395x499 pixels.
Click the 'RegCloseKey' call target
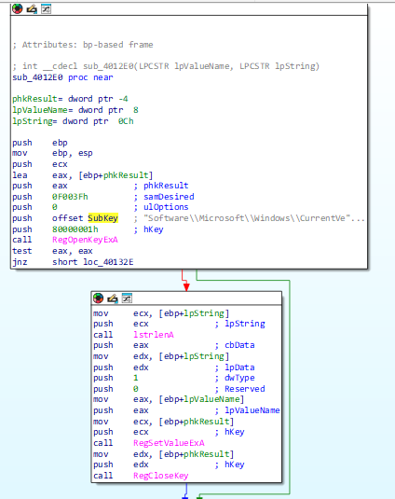click(161, 476)
